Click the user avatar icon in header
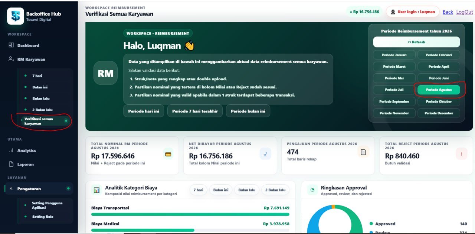Image resolution: width=475 pixels, height=234 pixels. point(393,12)
